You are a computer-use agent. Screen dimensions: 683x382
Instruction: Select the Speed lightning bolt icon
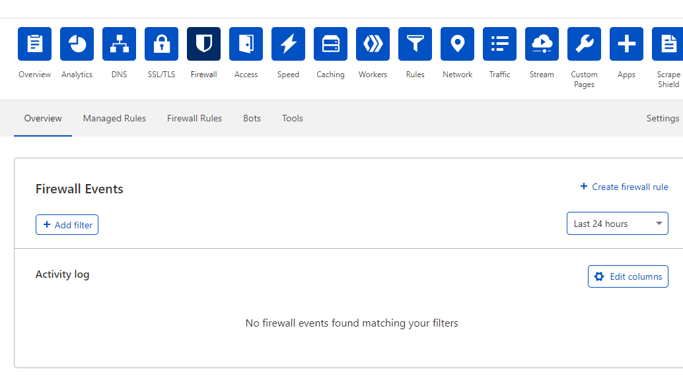coord(288,44)
